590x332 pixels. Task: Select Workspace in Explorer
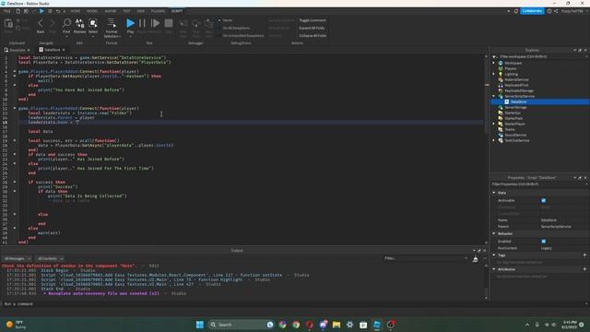click(x=513, y=63)
